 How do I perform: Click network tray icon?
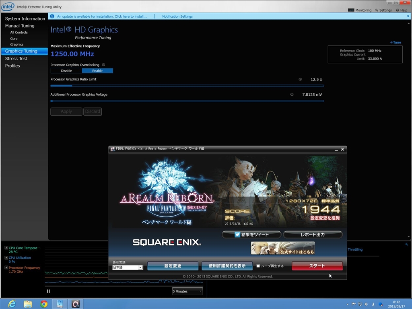pyautogui.click(x=360, y=304)
